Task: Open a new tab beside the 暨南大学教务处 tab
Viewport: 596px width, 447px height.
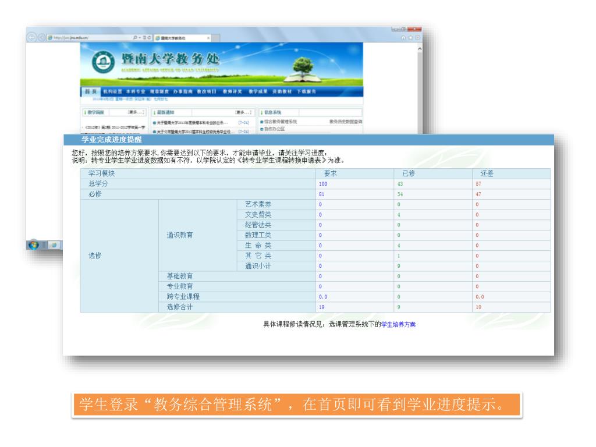Action: 215,38
